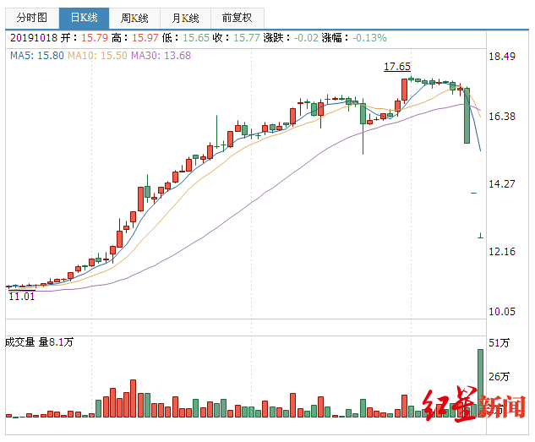Screen dimensions: 535x442
Task: Click the tall red candlestick below 17.65
Action: (x=404, y=90)
